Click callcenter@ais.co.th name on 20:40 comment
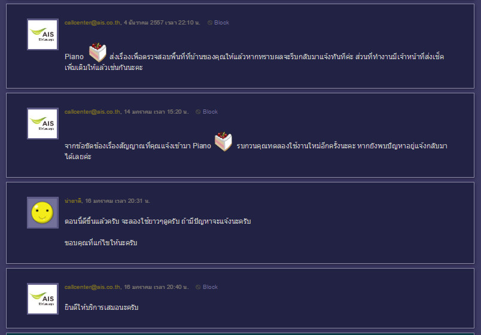This screenshot has width=481, height=335. click(x=93, y=287)
